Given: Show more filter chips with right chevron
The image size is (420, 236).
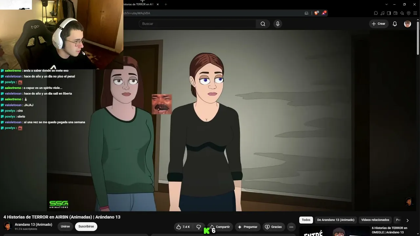Looking at the screenshot, I should click(408, 220).
